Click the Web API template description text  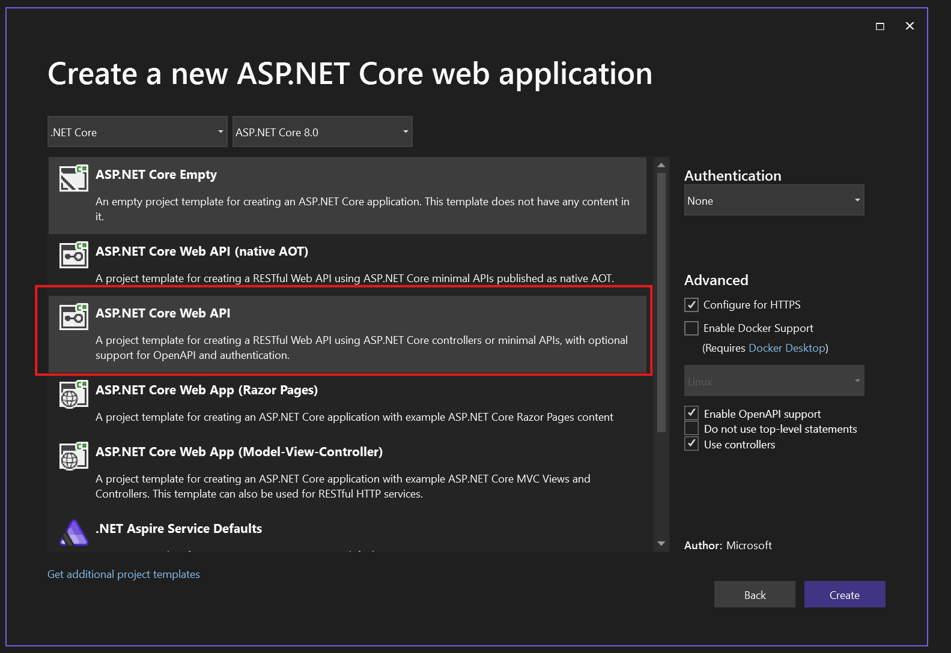pos(362,348)
